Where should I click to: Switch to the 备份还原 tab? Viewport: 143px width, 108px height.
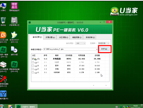pyautogui.click(x=36, y=37)
